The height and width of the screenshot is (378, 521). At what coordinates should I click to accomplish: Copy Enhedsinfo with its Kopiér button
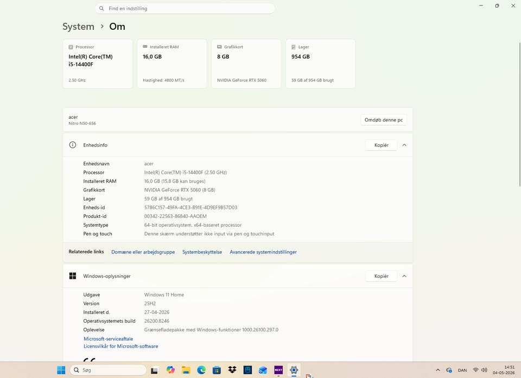(x=382, y=145)
